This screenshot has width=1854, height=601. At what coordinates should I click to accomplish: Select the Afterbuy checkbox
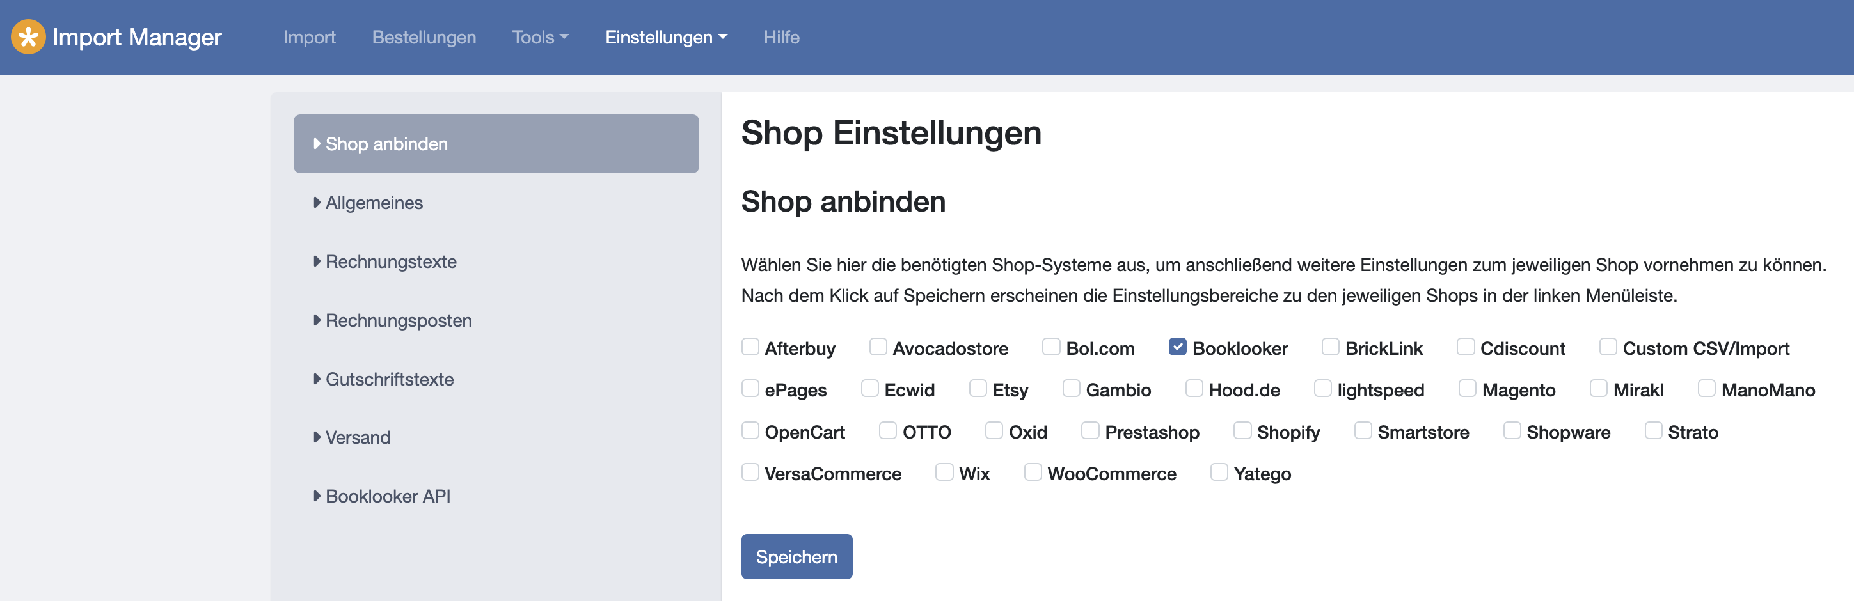750,347
